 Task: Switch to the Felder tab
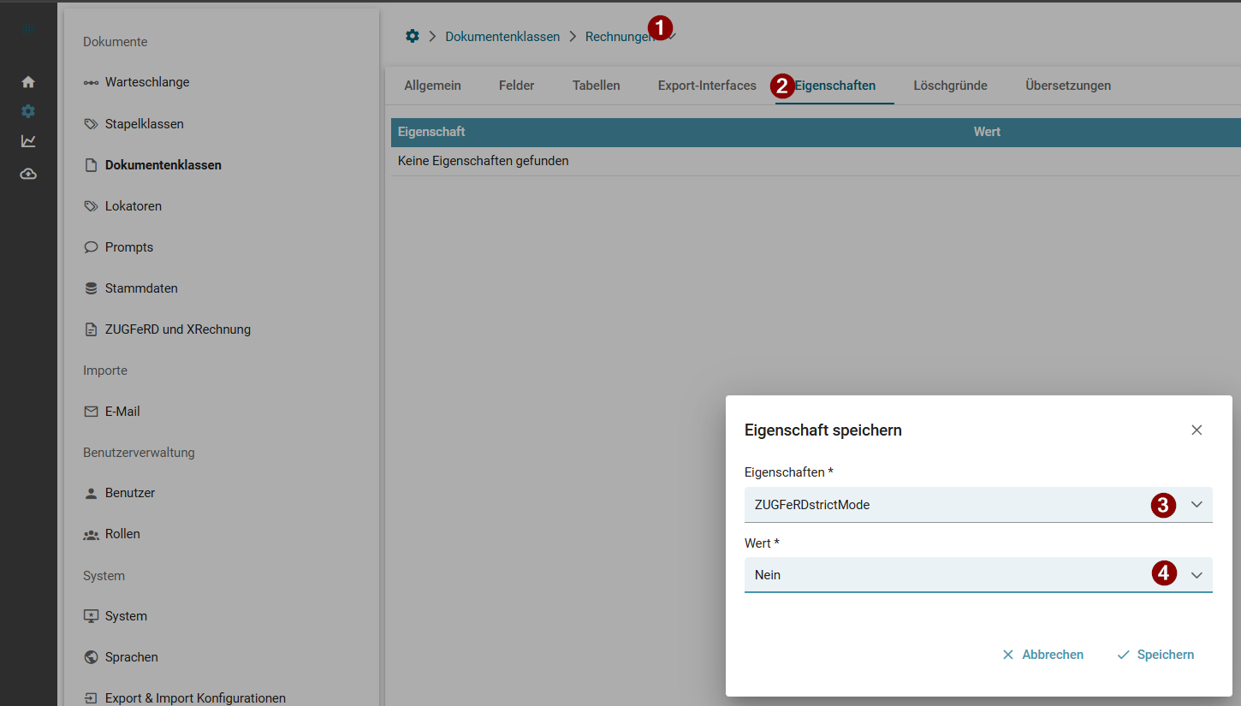point(517,86)
